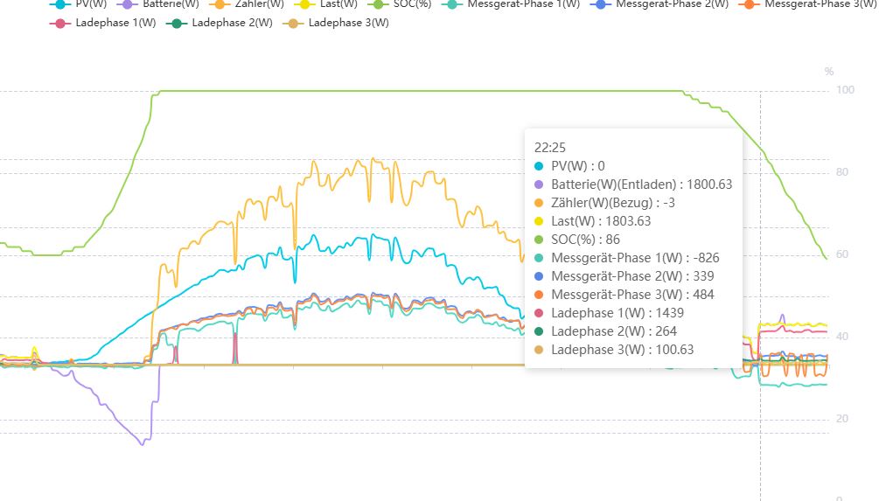Click the green SOC(%) legend marker
The width and height of the screenshot is (879, 501).
click(x=381, y=4)
